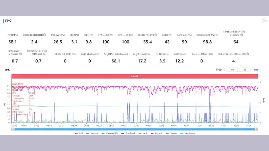Click the Min(FPS) value 42
Viewport: 269px width, 151px height.
pyautogui.click(x=167, y=42)
